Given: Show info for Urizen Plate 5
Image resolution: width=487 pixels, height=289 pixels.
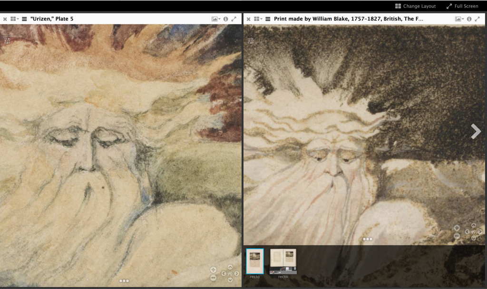Looking at the screenshot, I should click(x=225, y=19).
